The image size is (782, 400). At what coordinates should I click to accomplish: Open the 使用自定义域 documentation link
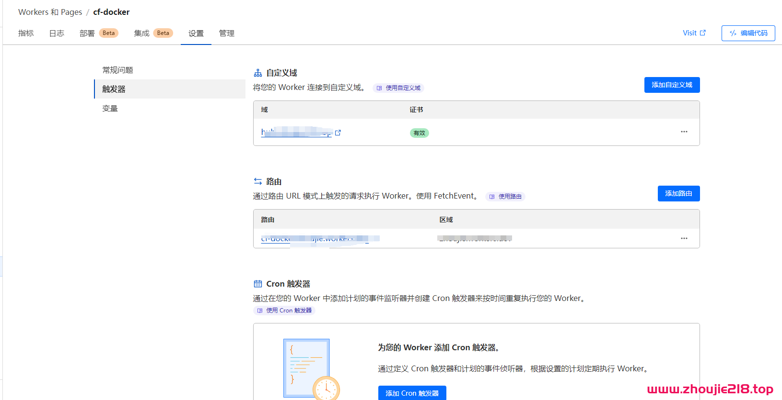pos(398,88)
